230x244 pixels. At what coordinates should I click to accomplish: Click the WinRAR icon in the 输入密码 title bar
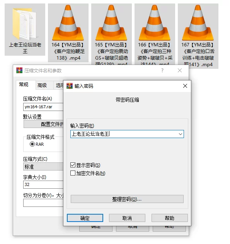pos(70,86)
